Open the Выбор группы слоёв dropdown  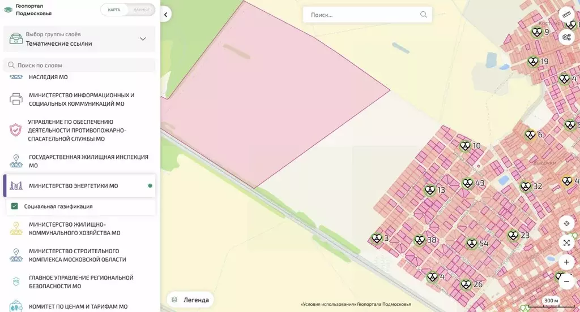click(79, 39)
